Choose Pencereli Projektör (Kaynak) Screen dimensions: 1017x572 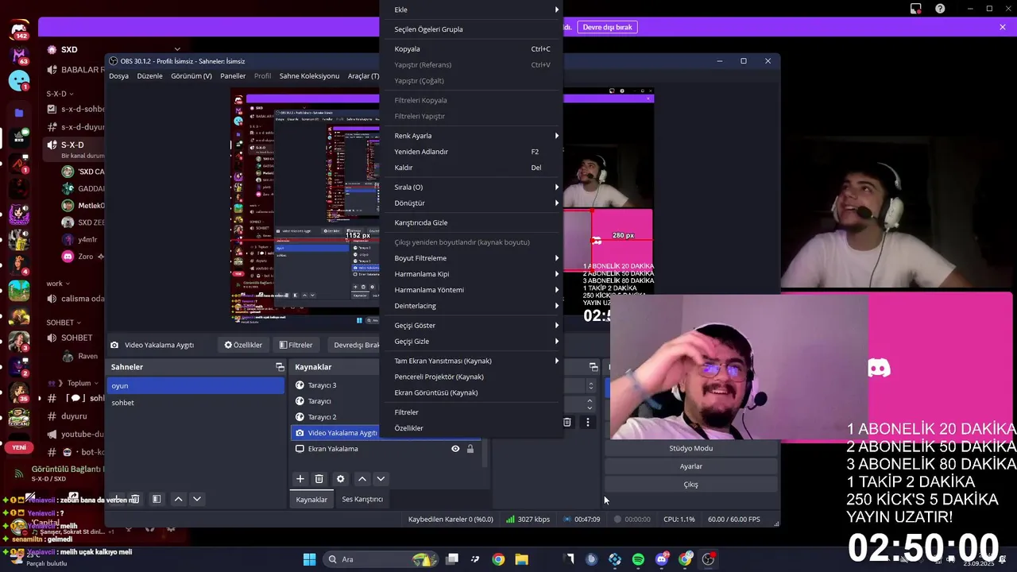click(471, 377)
